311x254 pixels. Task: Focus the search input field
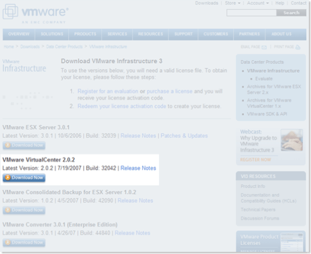click(x=252, y=13)
